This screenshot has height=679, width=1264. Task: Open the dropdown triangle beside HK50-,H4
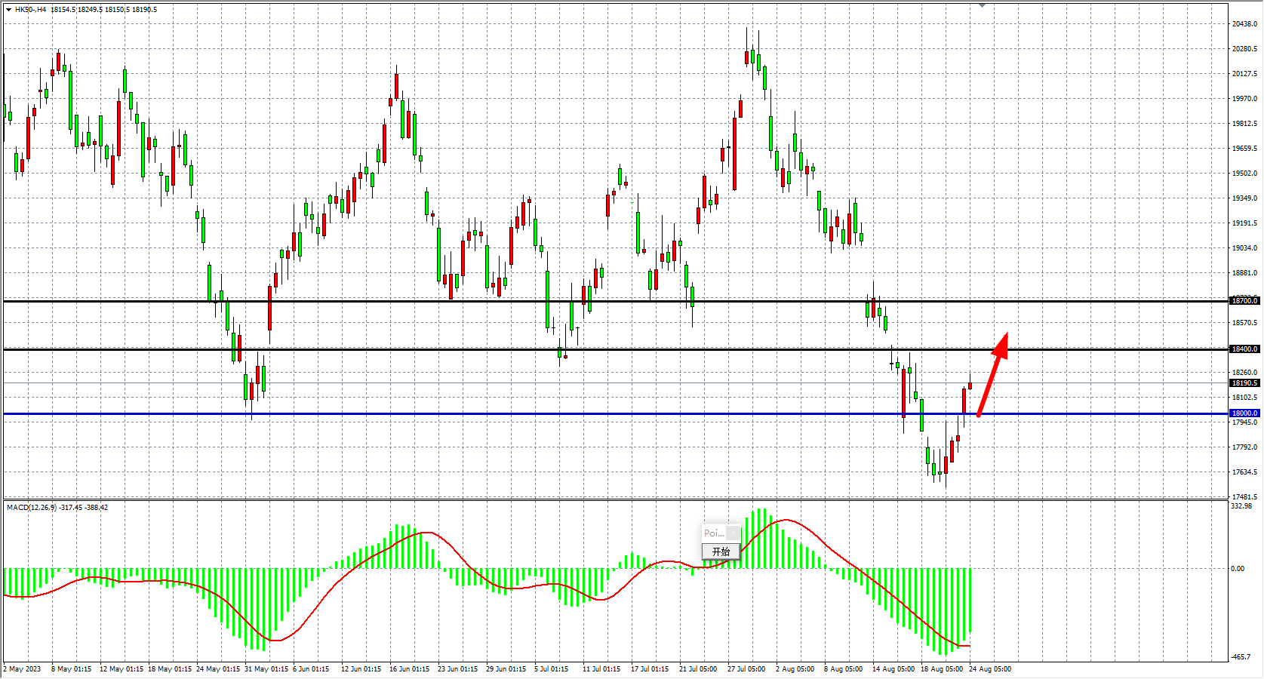(8, 10)
